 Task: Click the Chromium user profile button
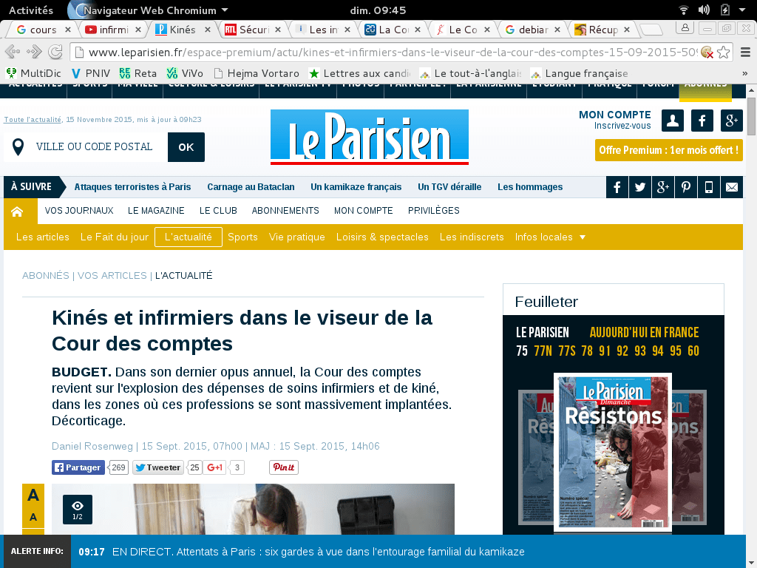685,28
